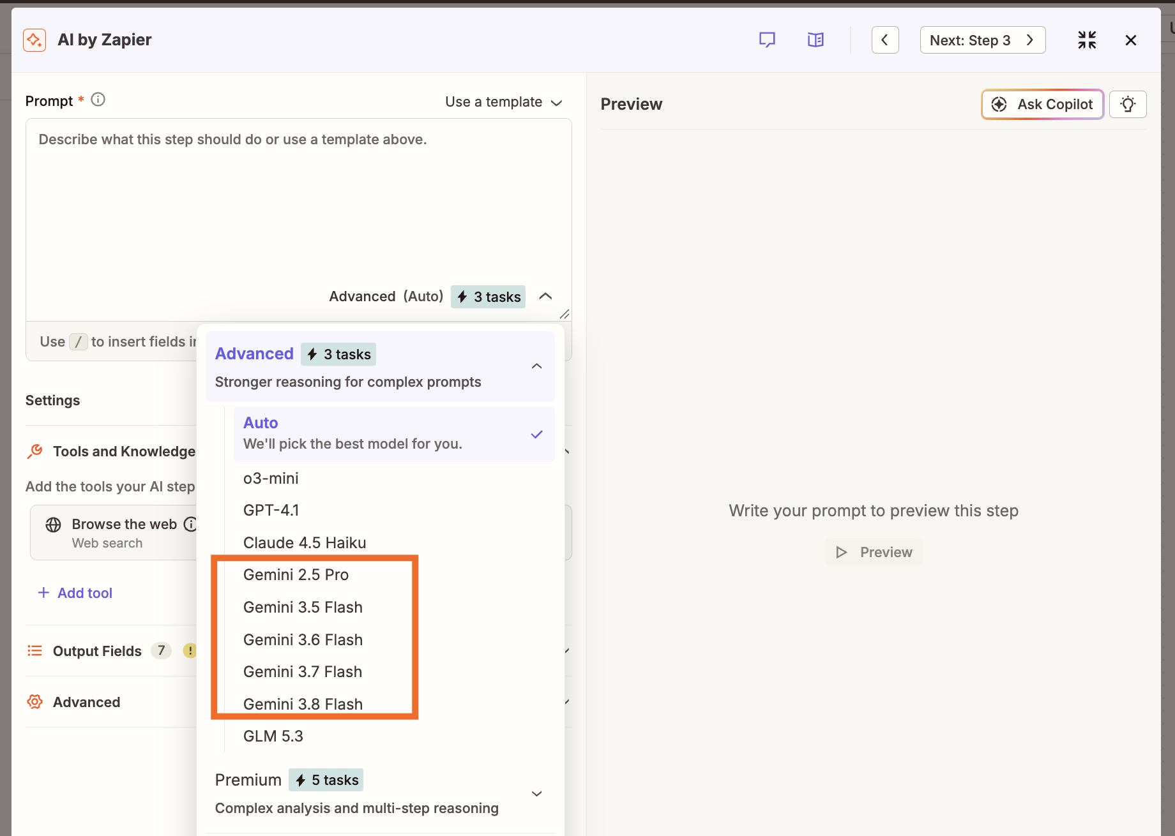Click the Browse the web globe icon
The width and height of the screenshot is (1175, 836).
(x=54, y=525)
